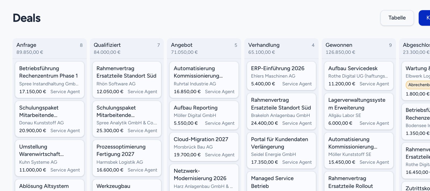Open the ERP-Einführung 2026 deal card
430x191 pixels.
(281, 76)
